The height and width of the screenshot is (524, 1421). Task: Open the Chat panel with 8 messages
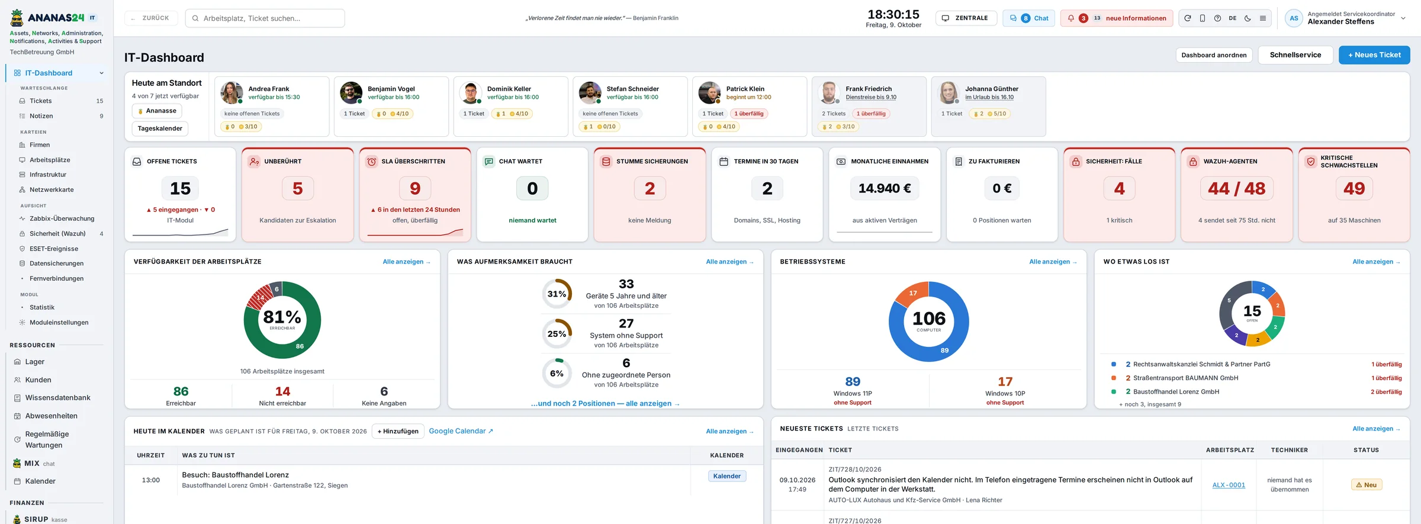point(1029,18)
